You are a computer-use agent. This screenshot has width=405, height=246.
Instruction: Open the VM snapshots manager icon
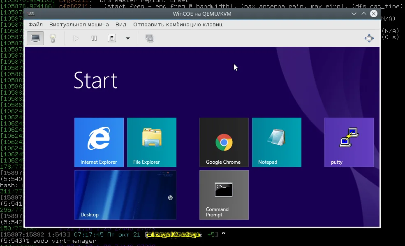coord(150,38)
